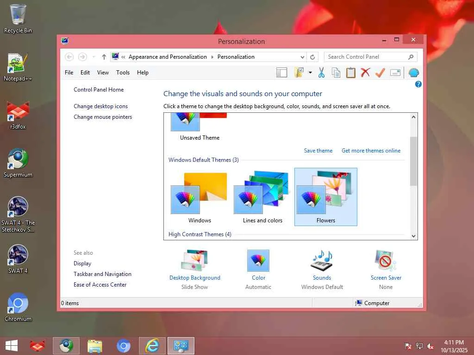
Task: Select the Lines and colors theme
Action: (262, 197)
